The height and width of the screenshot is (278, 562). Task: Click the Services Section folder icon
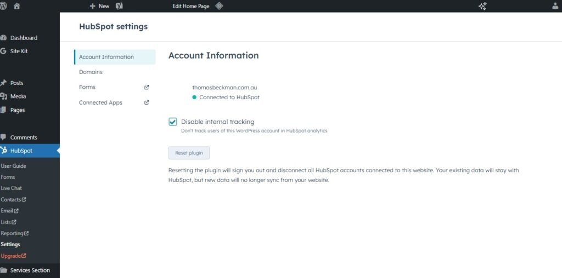[3, 270]
